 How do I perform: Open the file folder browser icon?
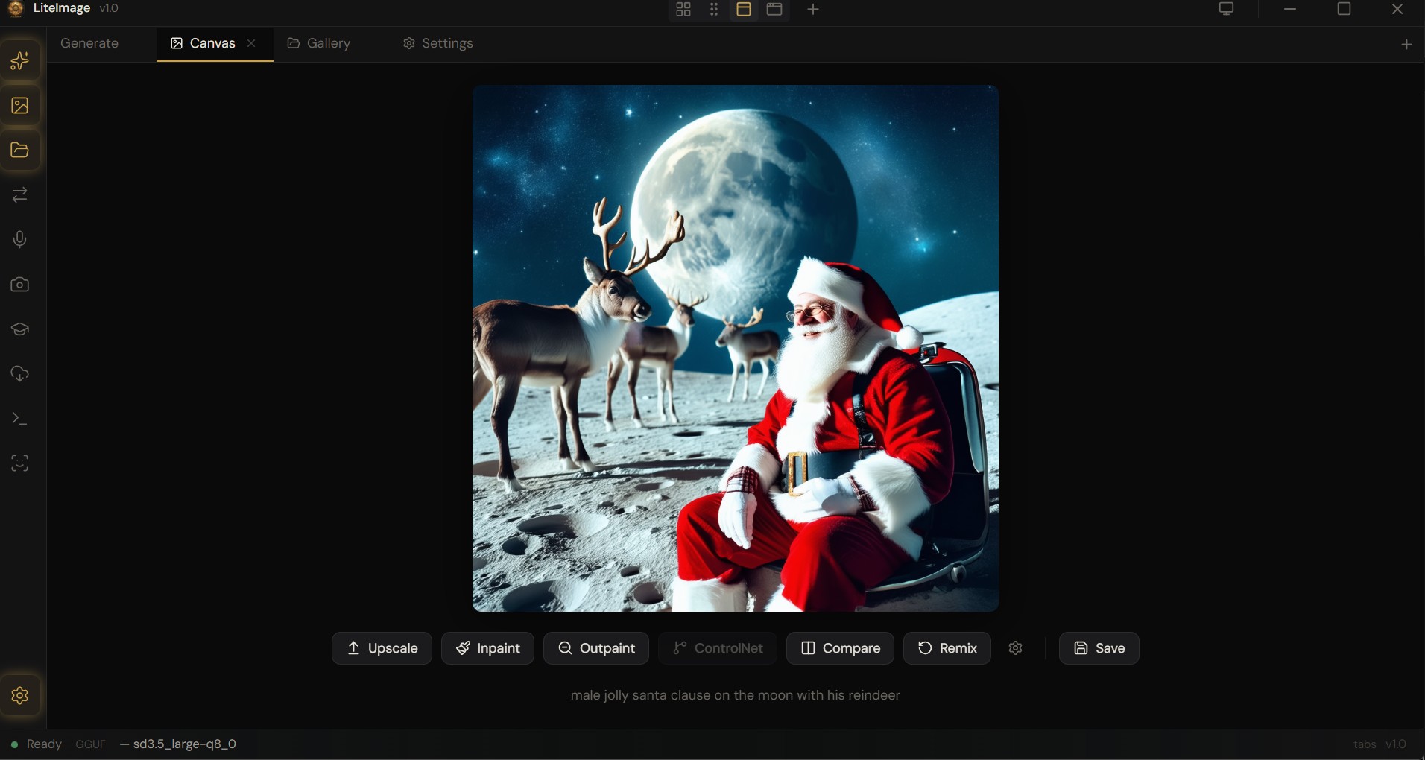20,151
